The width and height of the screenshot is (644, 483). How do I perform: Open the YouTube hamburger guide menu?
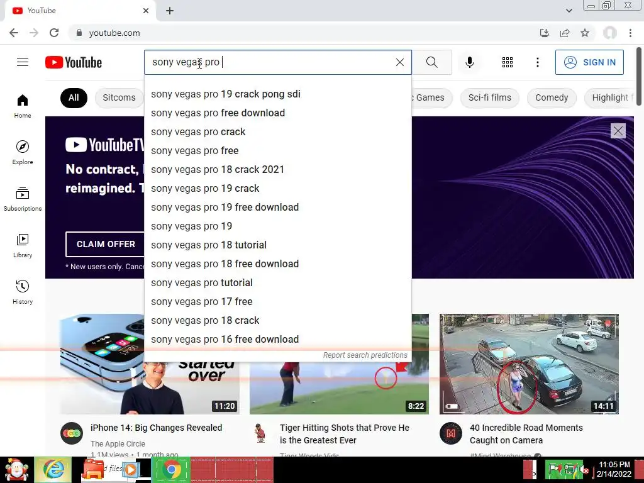tap(23, 62)
